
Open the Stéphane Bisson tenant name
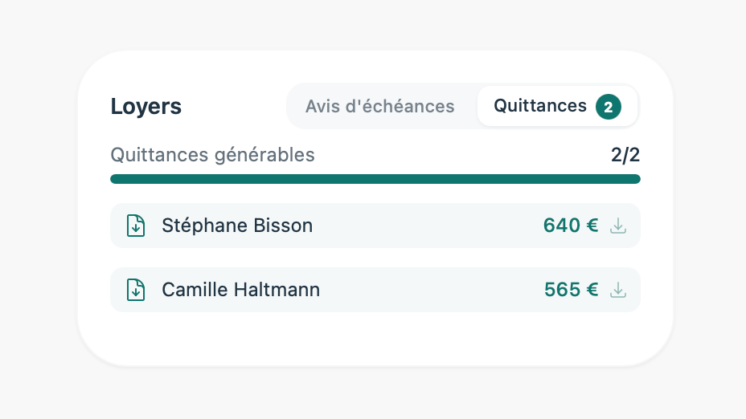pos(237,226)
